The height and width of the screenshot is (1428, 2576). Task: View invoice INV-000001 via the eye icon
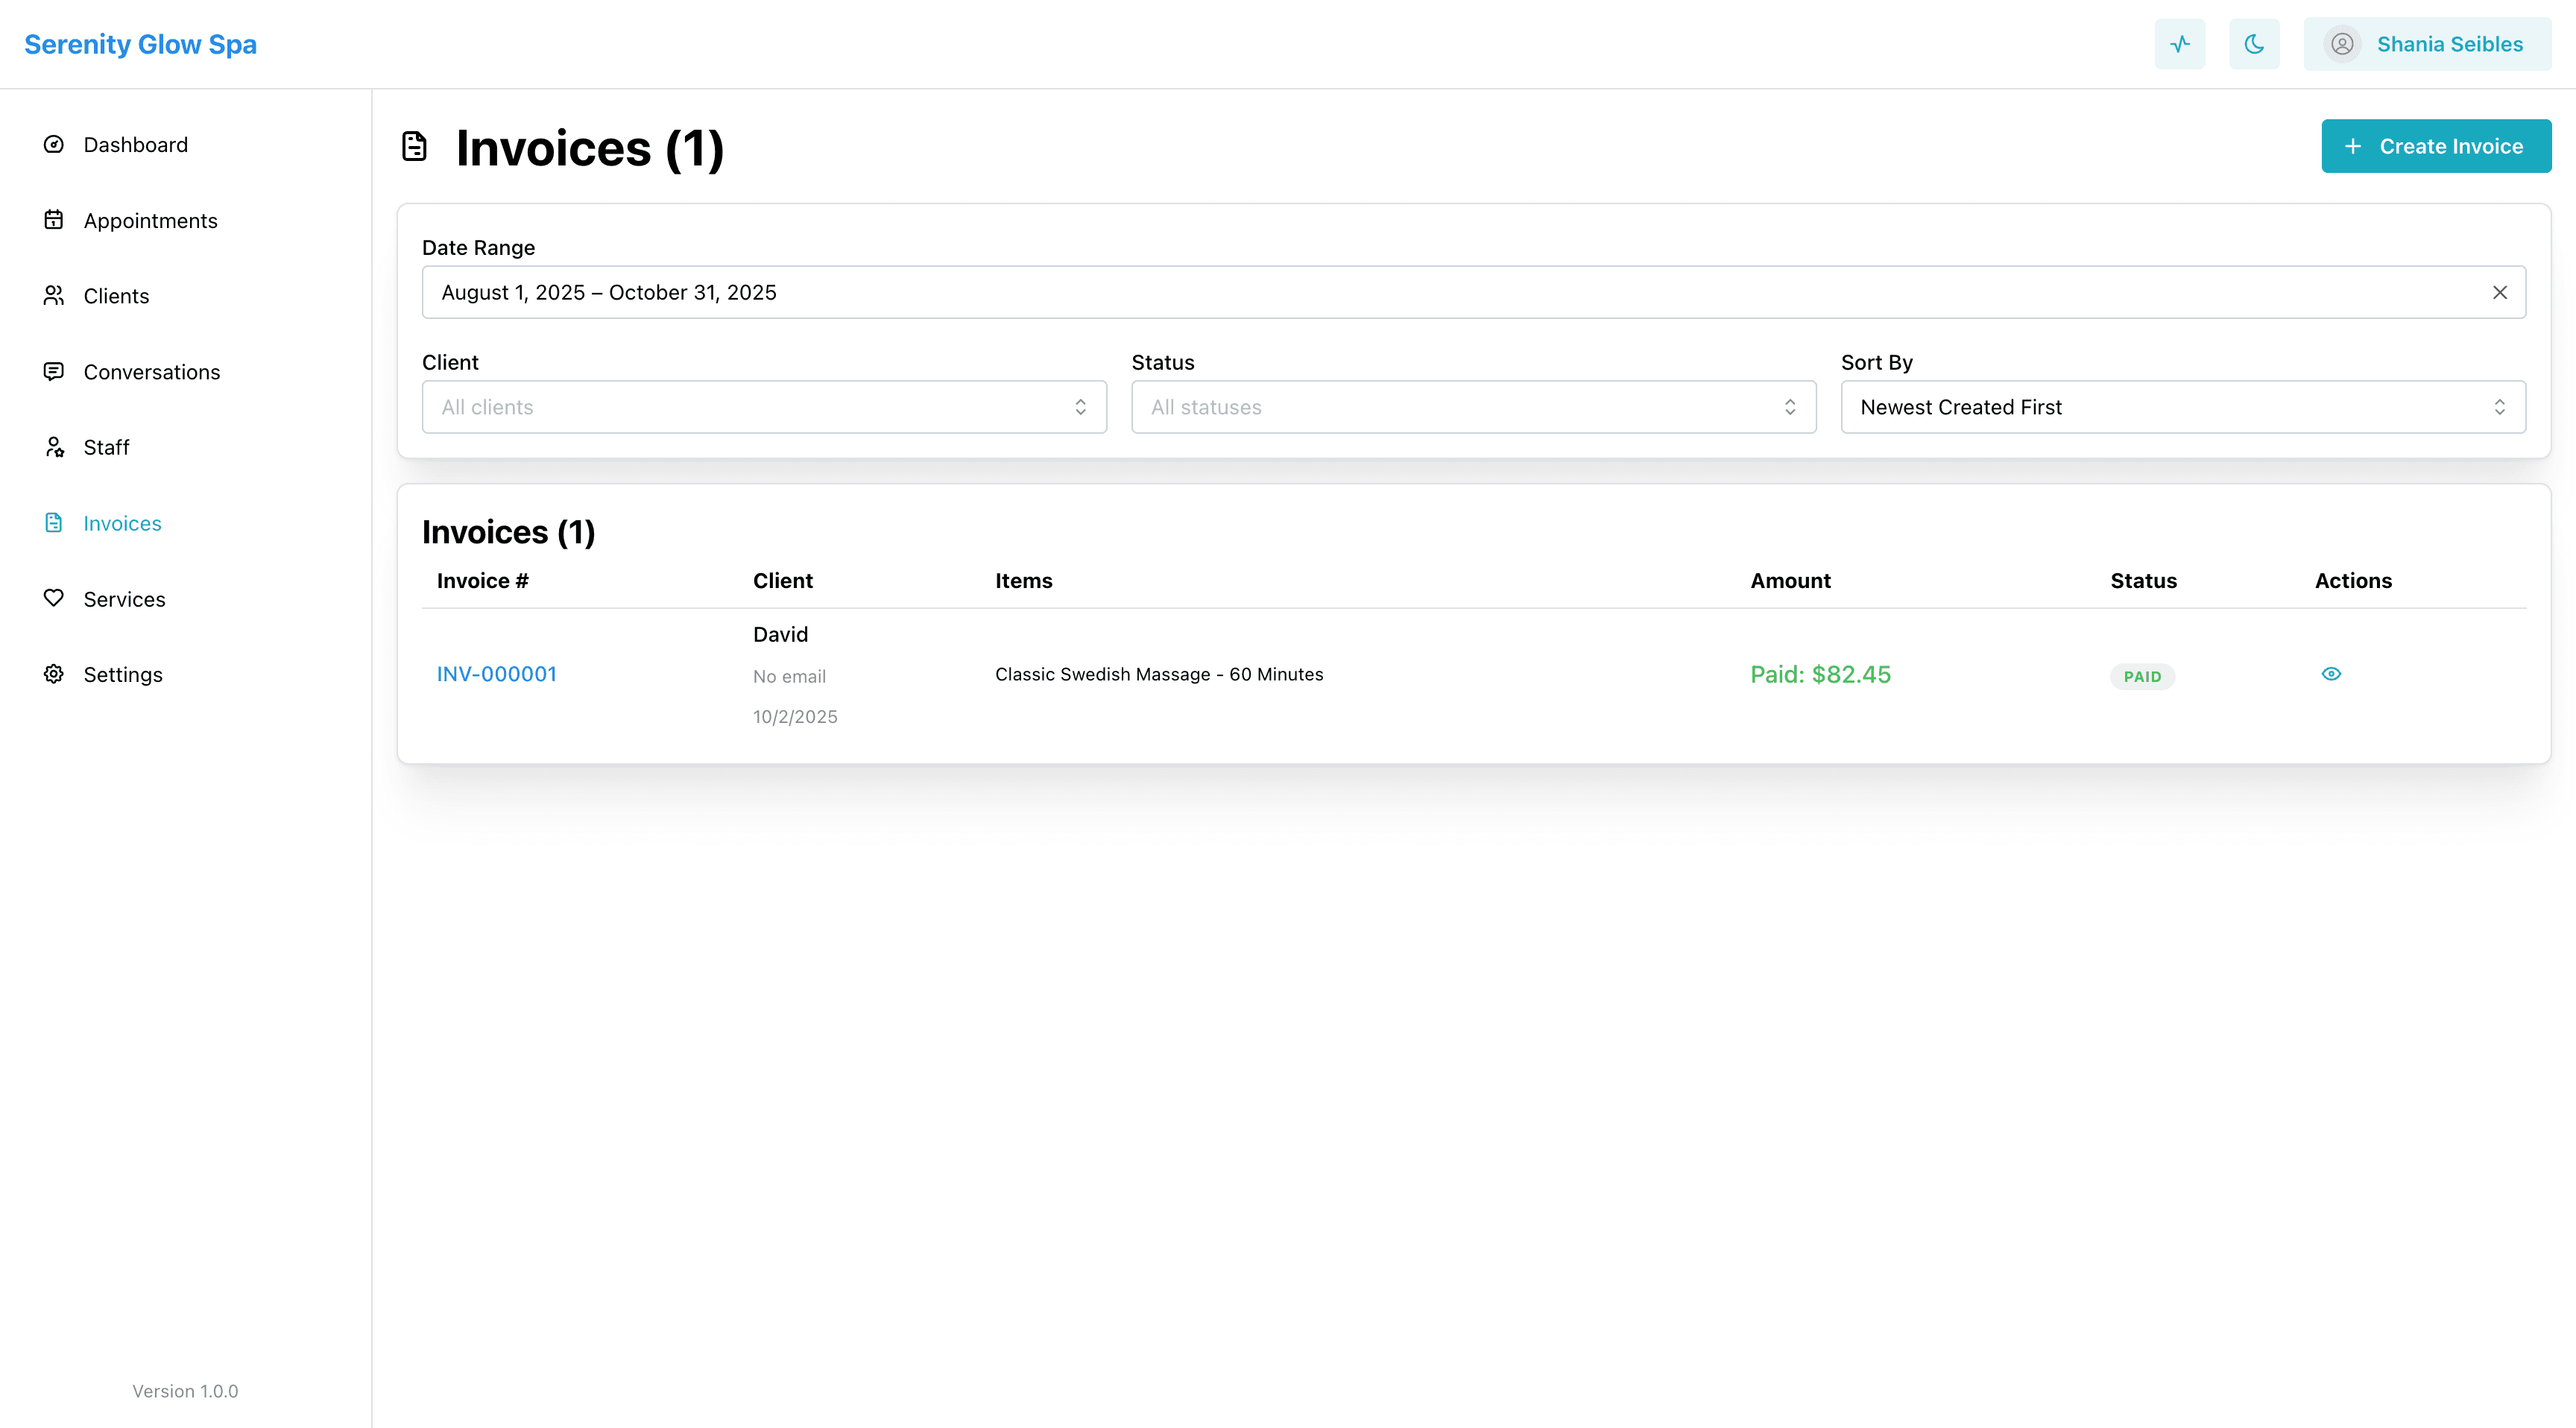click(2331, 673)
